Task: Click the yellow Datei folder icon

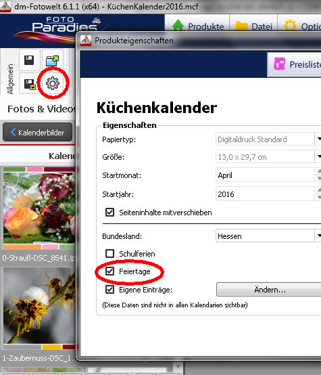Action: [x=241, y=26]
